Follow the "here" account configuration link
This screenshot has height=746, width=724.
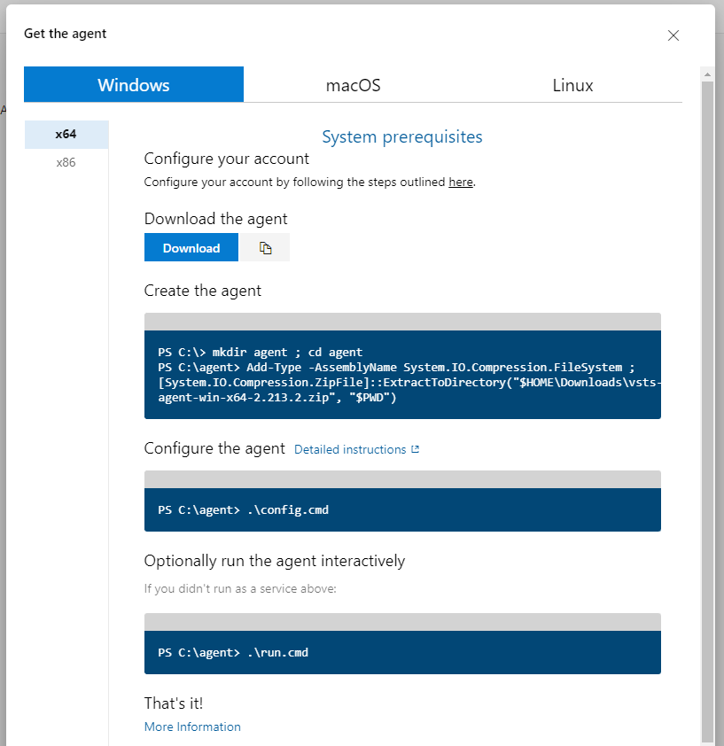click(461, 182)
